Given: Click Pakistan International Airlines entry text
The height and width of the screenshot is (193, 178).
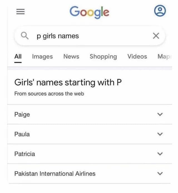Looking at the screenshot, I should pos(55,174).
